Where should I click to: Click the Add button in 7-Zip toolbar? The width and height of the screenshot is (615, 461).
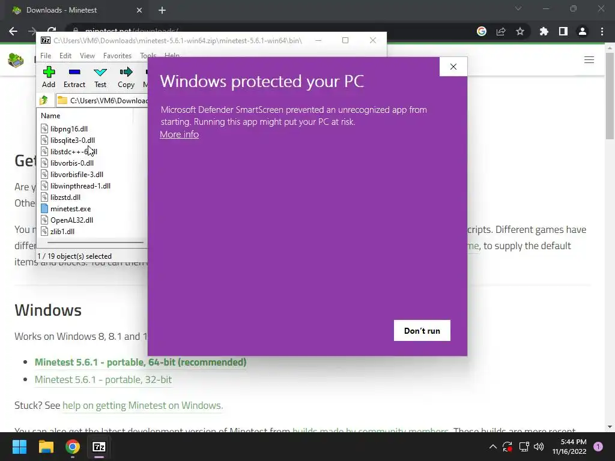click(49, 77)
